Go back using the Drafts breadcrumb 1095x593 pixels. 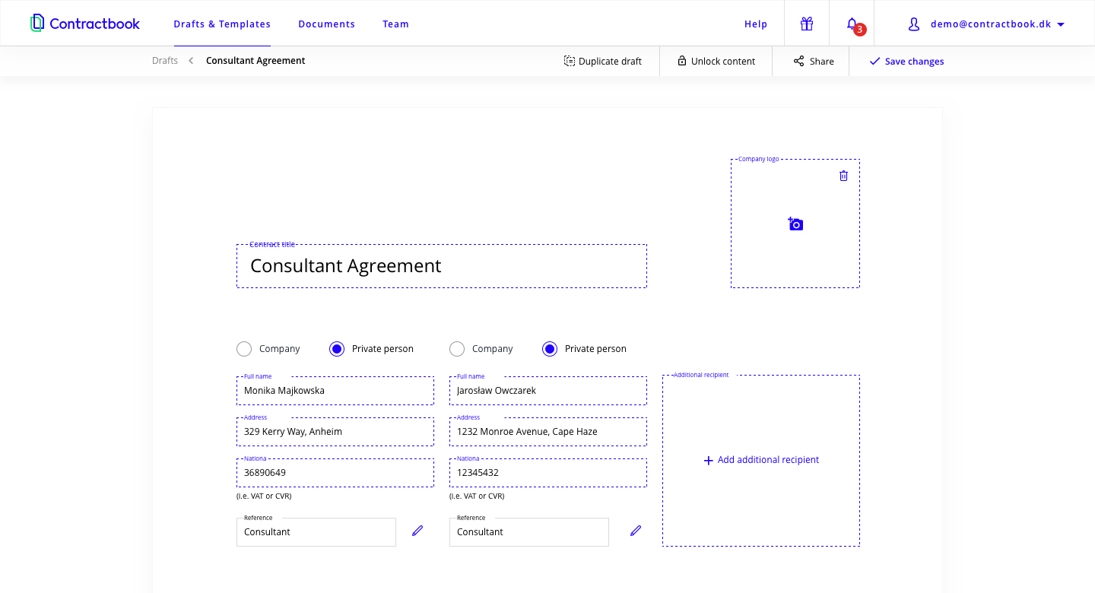pyautogui.click(x=165, y=61)
